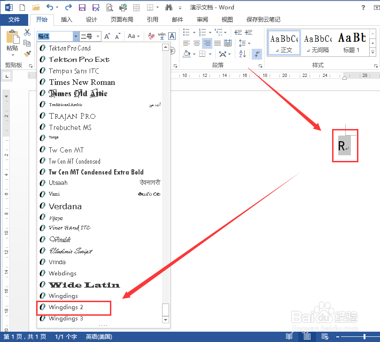The width and height of the screenshot is (380, 342).
Task: Decrease font size with the shrink icon
Action: pos(118,36)
